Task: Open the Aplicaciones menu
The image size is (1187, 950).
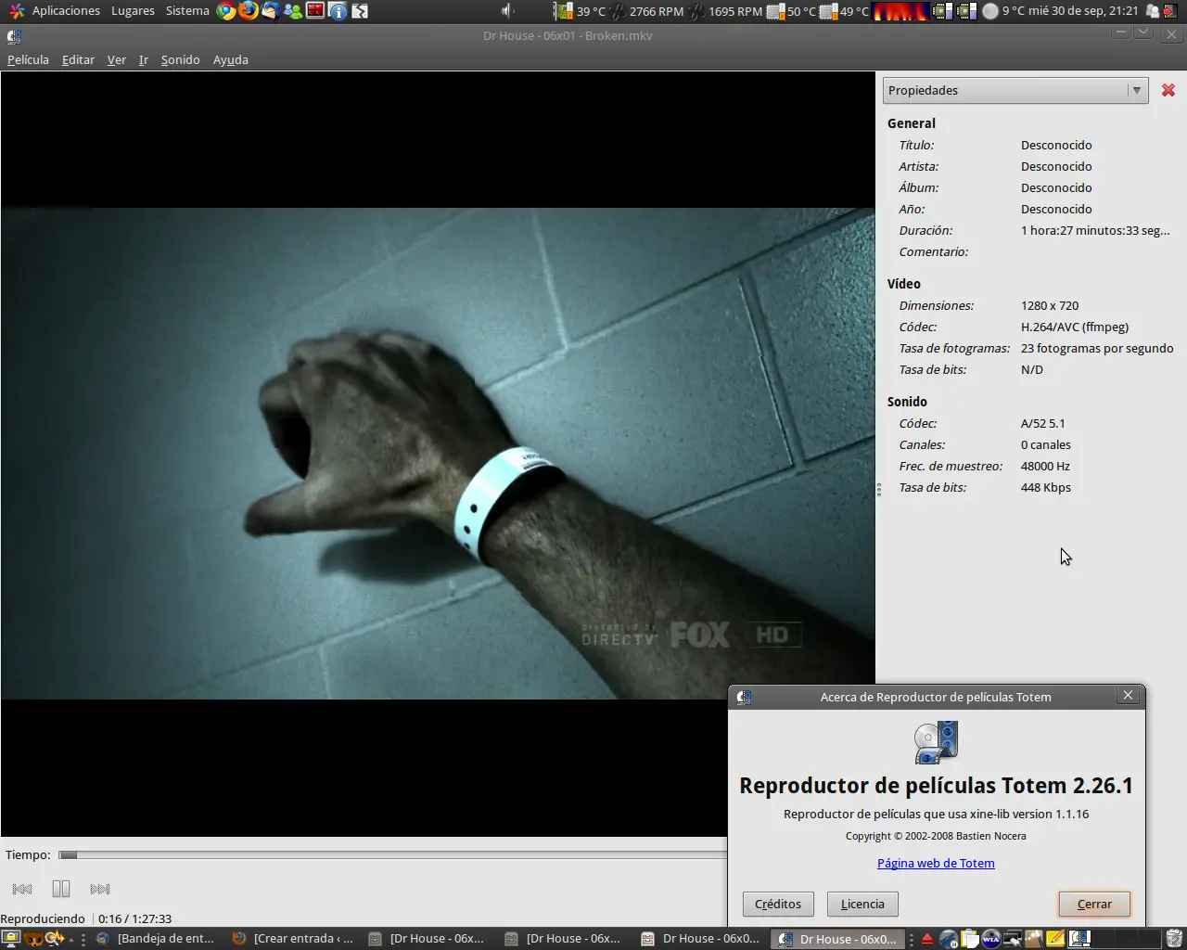Action: tap(66, 11)
